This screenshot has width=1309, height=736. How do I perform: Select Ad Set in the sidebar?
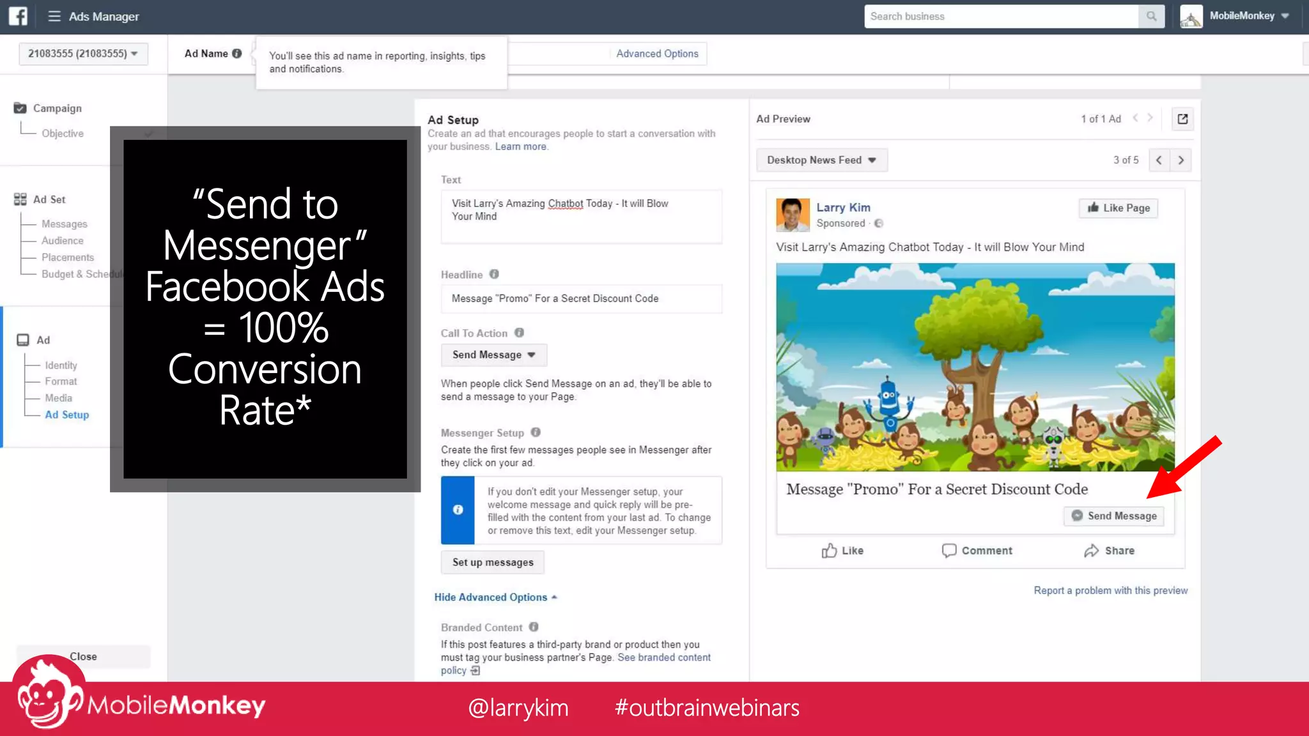click(49, 199)
